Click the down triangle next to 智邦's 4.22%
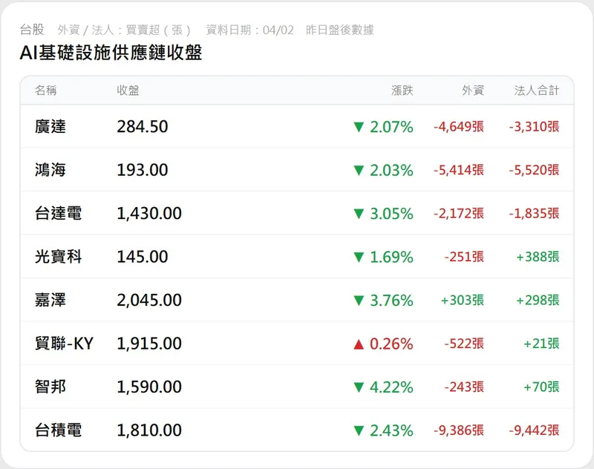Image resolution: width=594 pixels, height=469 pixels. (x=359, y=387)
